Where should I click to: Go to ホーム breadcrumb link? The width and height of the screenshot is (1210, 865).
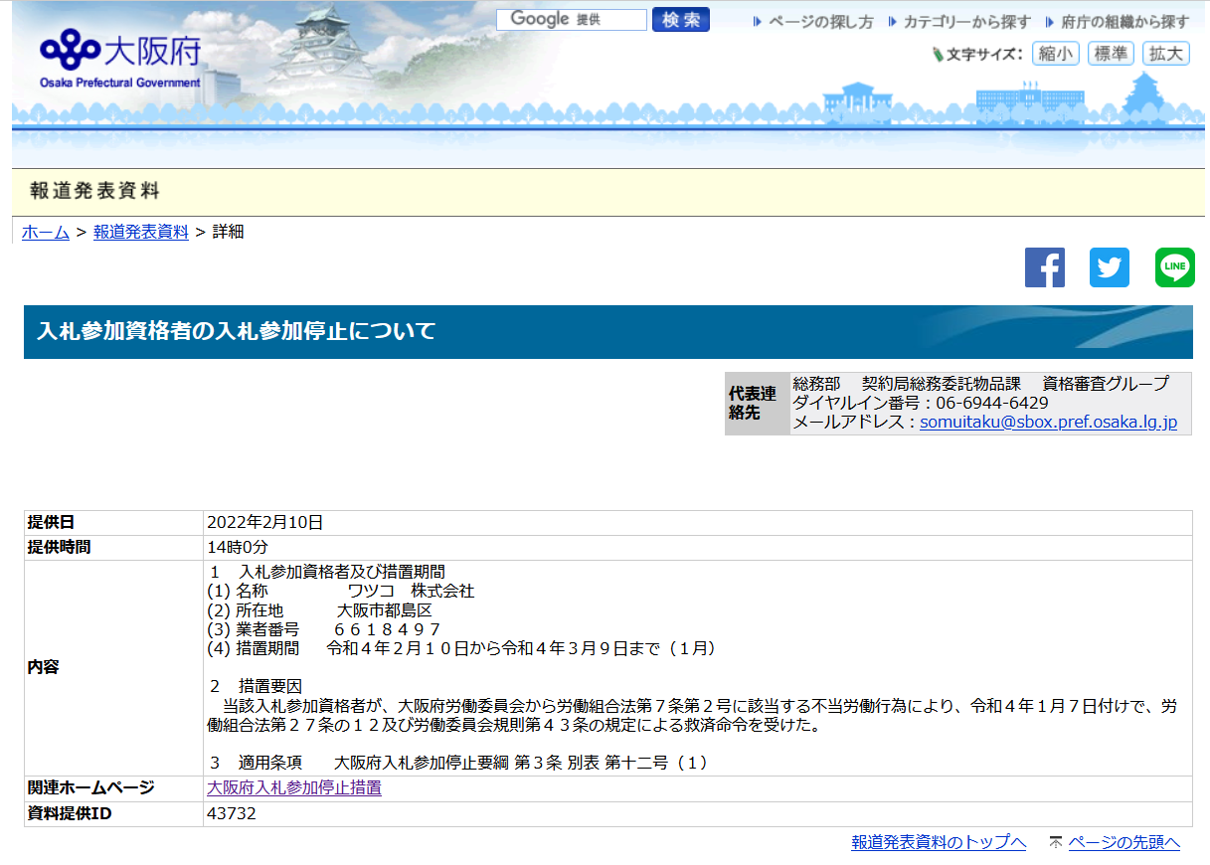coord(46,232)
